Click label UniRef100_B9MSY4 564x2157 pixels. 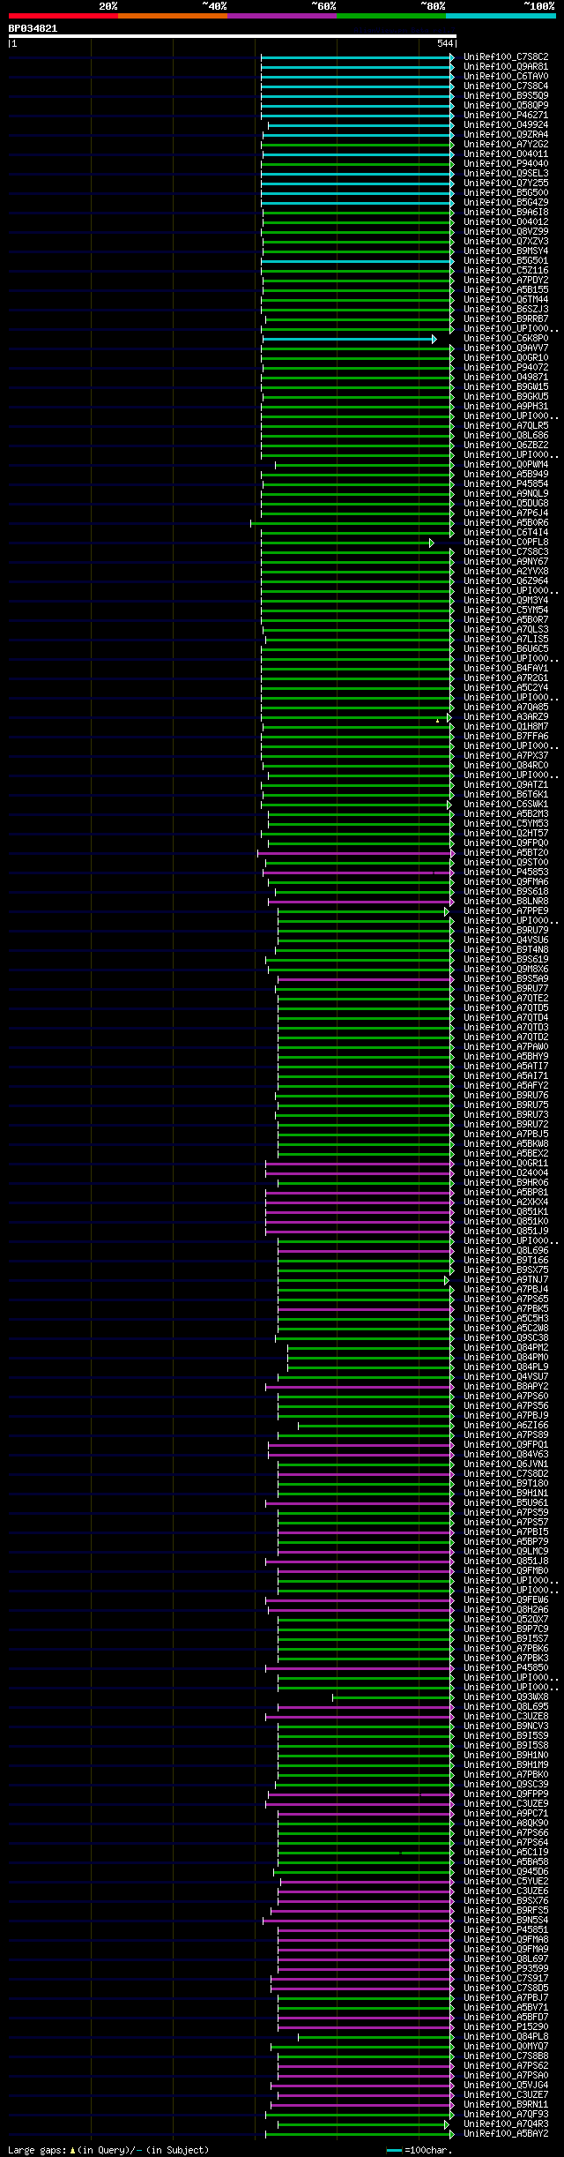pos(506,251)
